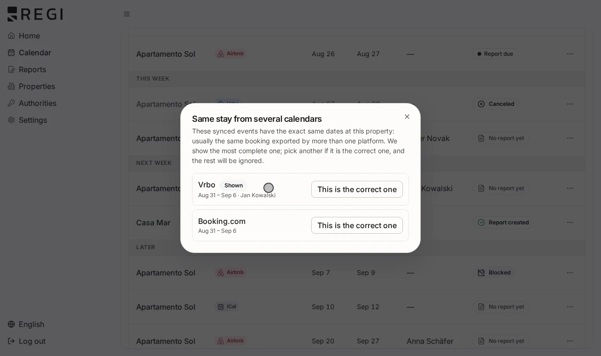Image resolution: width=601 pixels, height=356 pixels.
Task: Click the No report yet badge on Anna Schäfer's row
Action: tap(501, 341)
